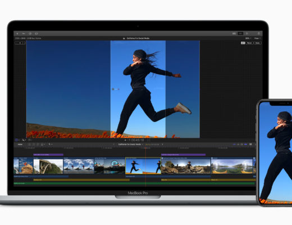292x225 pixels.
Task: Toggle the Browser panel visibility button
Action: (234, 34)
